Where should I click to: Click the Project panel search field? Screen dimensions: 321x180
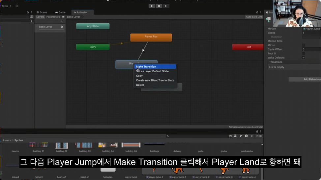pyautogui.click(x=197, y=136)
